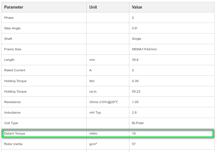Viewport: 217px width, 152px height.
Task: Select the highlighted Detent Torque row
Action: (108, 133)
